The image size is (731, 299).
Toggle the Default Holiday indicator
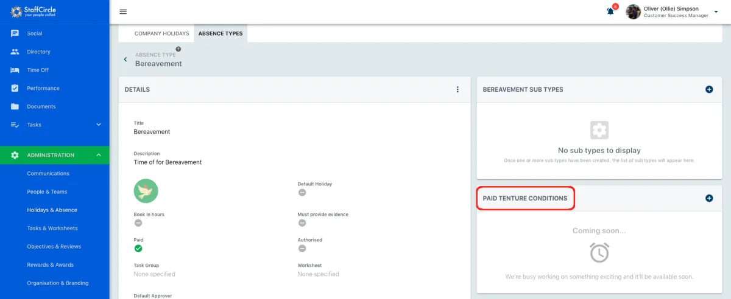302,193
